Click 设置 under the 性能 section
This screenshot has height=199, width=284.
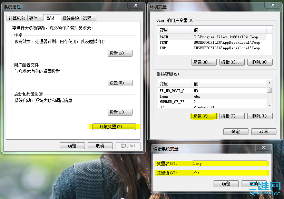coord(121,53)
